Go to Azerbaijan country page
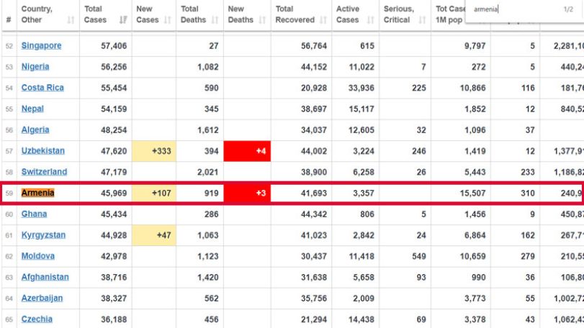The image size is (584, 328). click(42, 298)
